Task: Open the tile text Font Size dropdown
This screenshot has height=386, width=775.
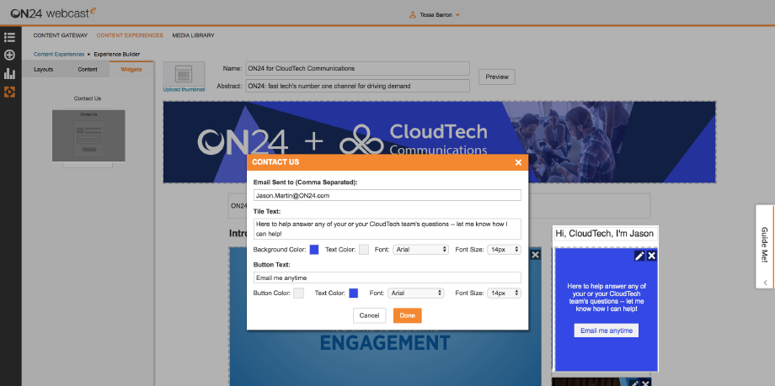Action: 504,250
